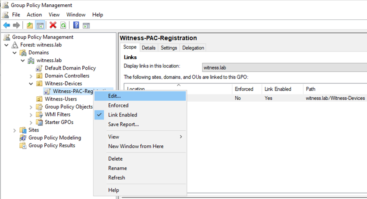Screen dimensions: 367x199
Task: Expand the Group Policy Objects node
Action: (x=31, y=107)
